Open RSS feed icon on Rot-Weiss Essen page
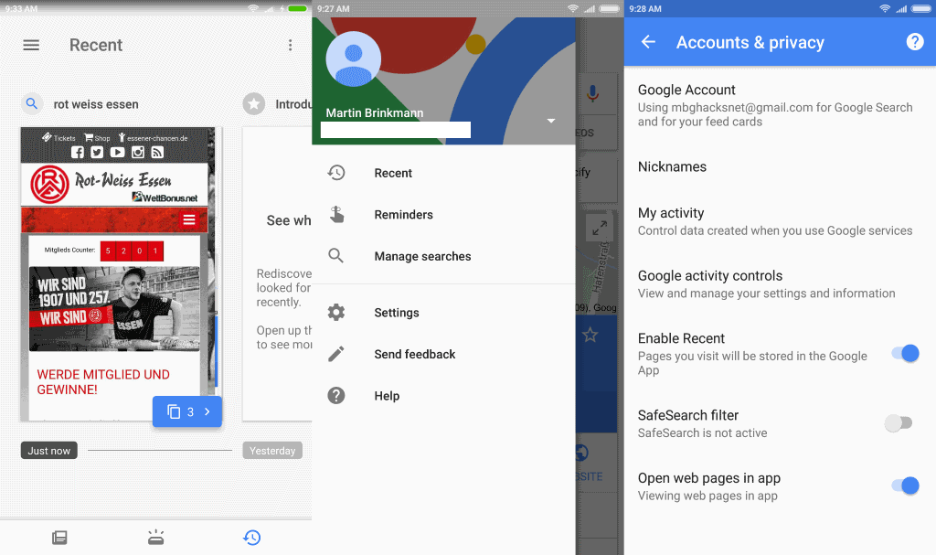 pyautogui.click(x=157, y=153)
